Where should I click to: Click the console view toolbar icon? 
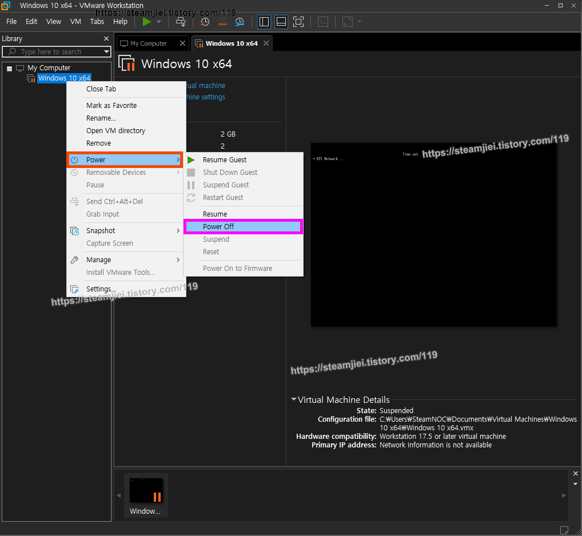[323, 22]
